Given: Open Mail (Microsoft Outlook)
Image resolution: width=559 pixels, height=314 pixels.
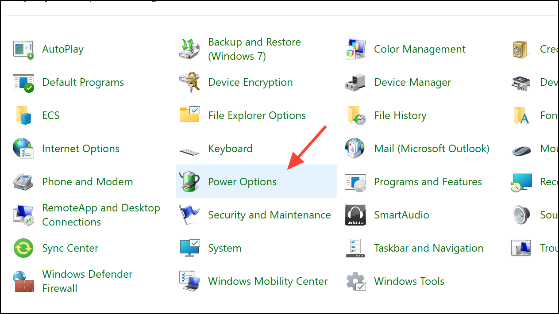Looking at the screenshot, I should 432,148.
